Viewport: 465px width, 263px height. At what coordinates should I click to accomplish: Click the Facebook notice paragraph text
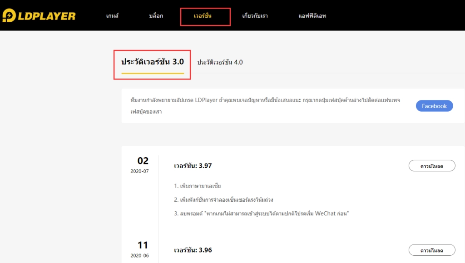pyautogui.click(x=265, y=105)
